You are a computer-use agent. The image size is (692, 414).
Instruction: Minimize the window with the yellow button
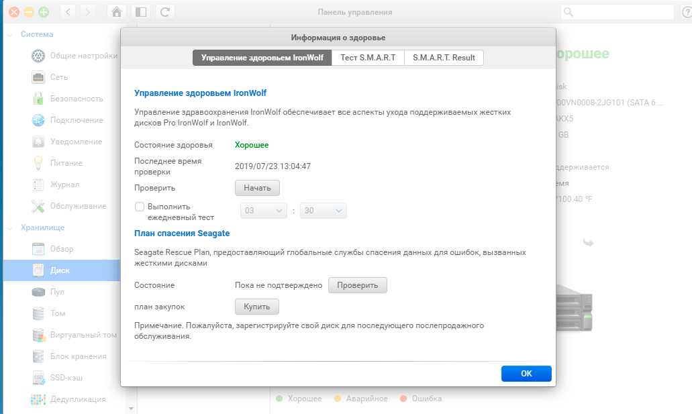coord(29,12)
